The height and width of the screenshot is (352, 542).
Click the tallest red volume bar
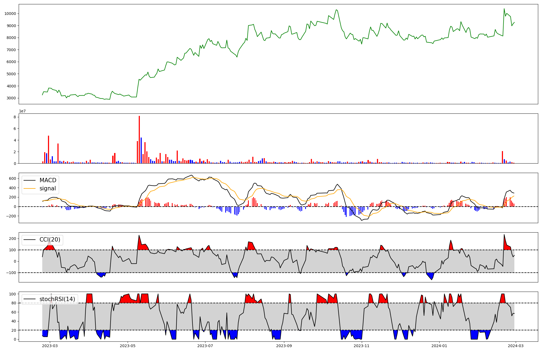click(139, 139)
